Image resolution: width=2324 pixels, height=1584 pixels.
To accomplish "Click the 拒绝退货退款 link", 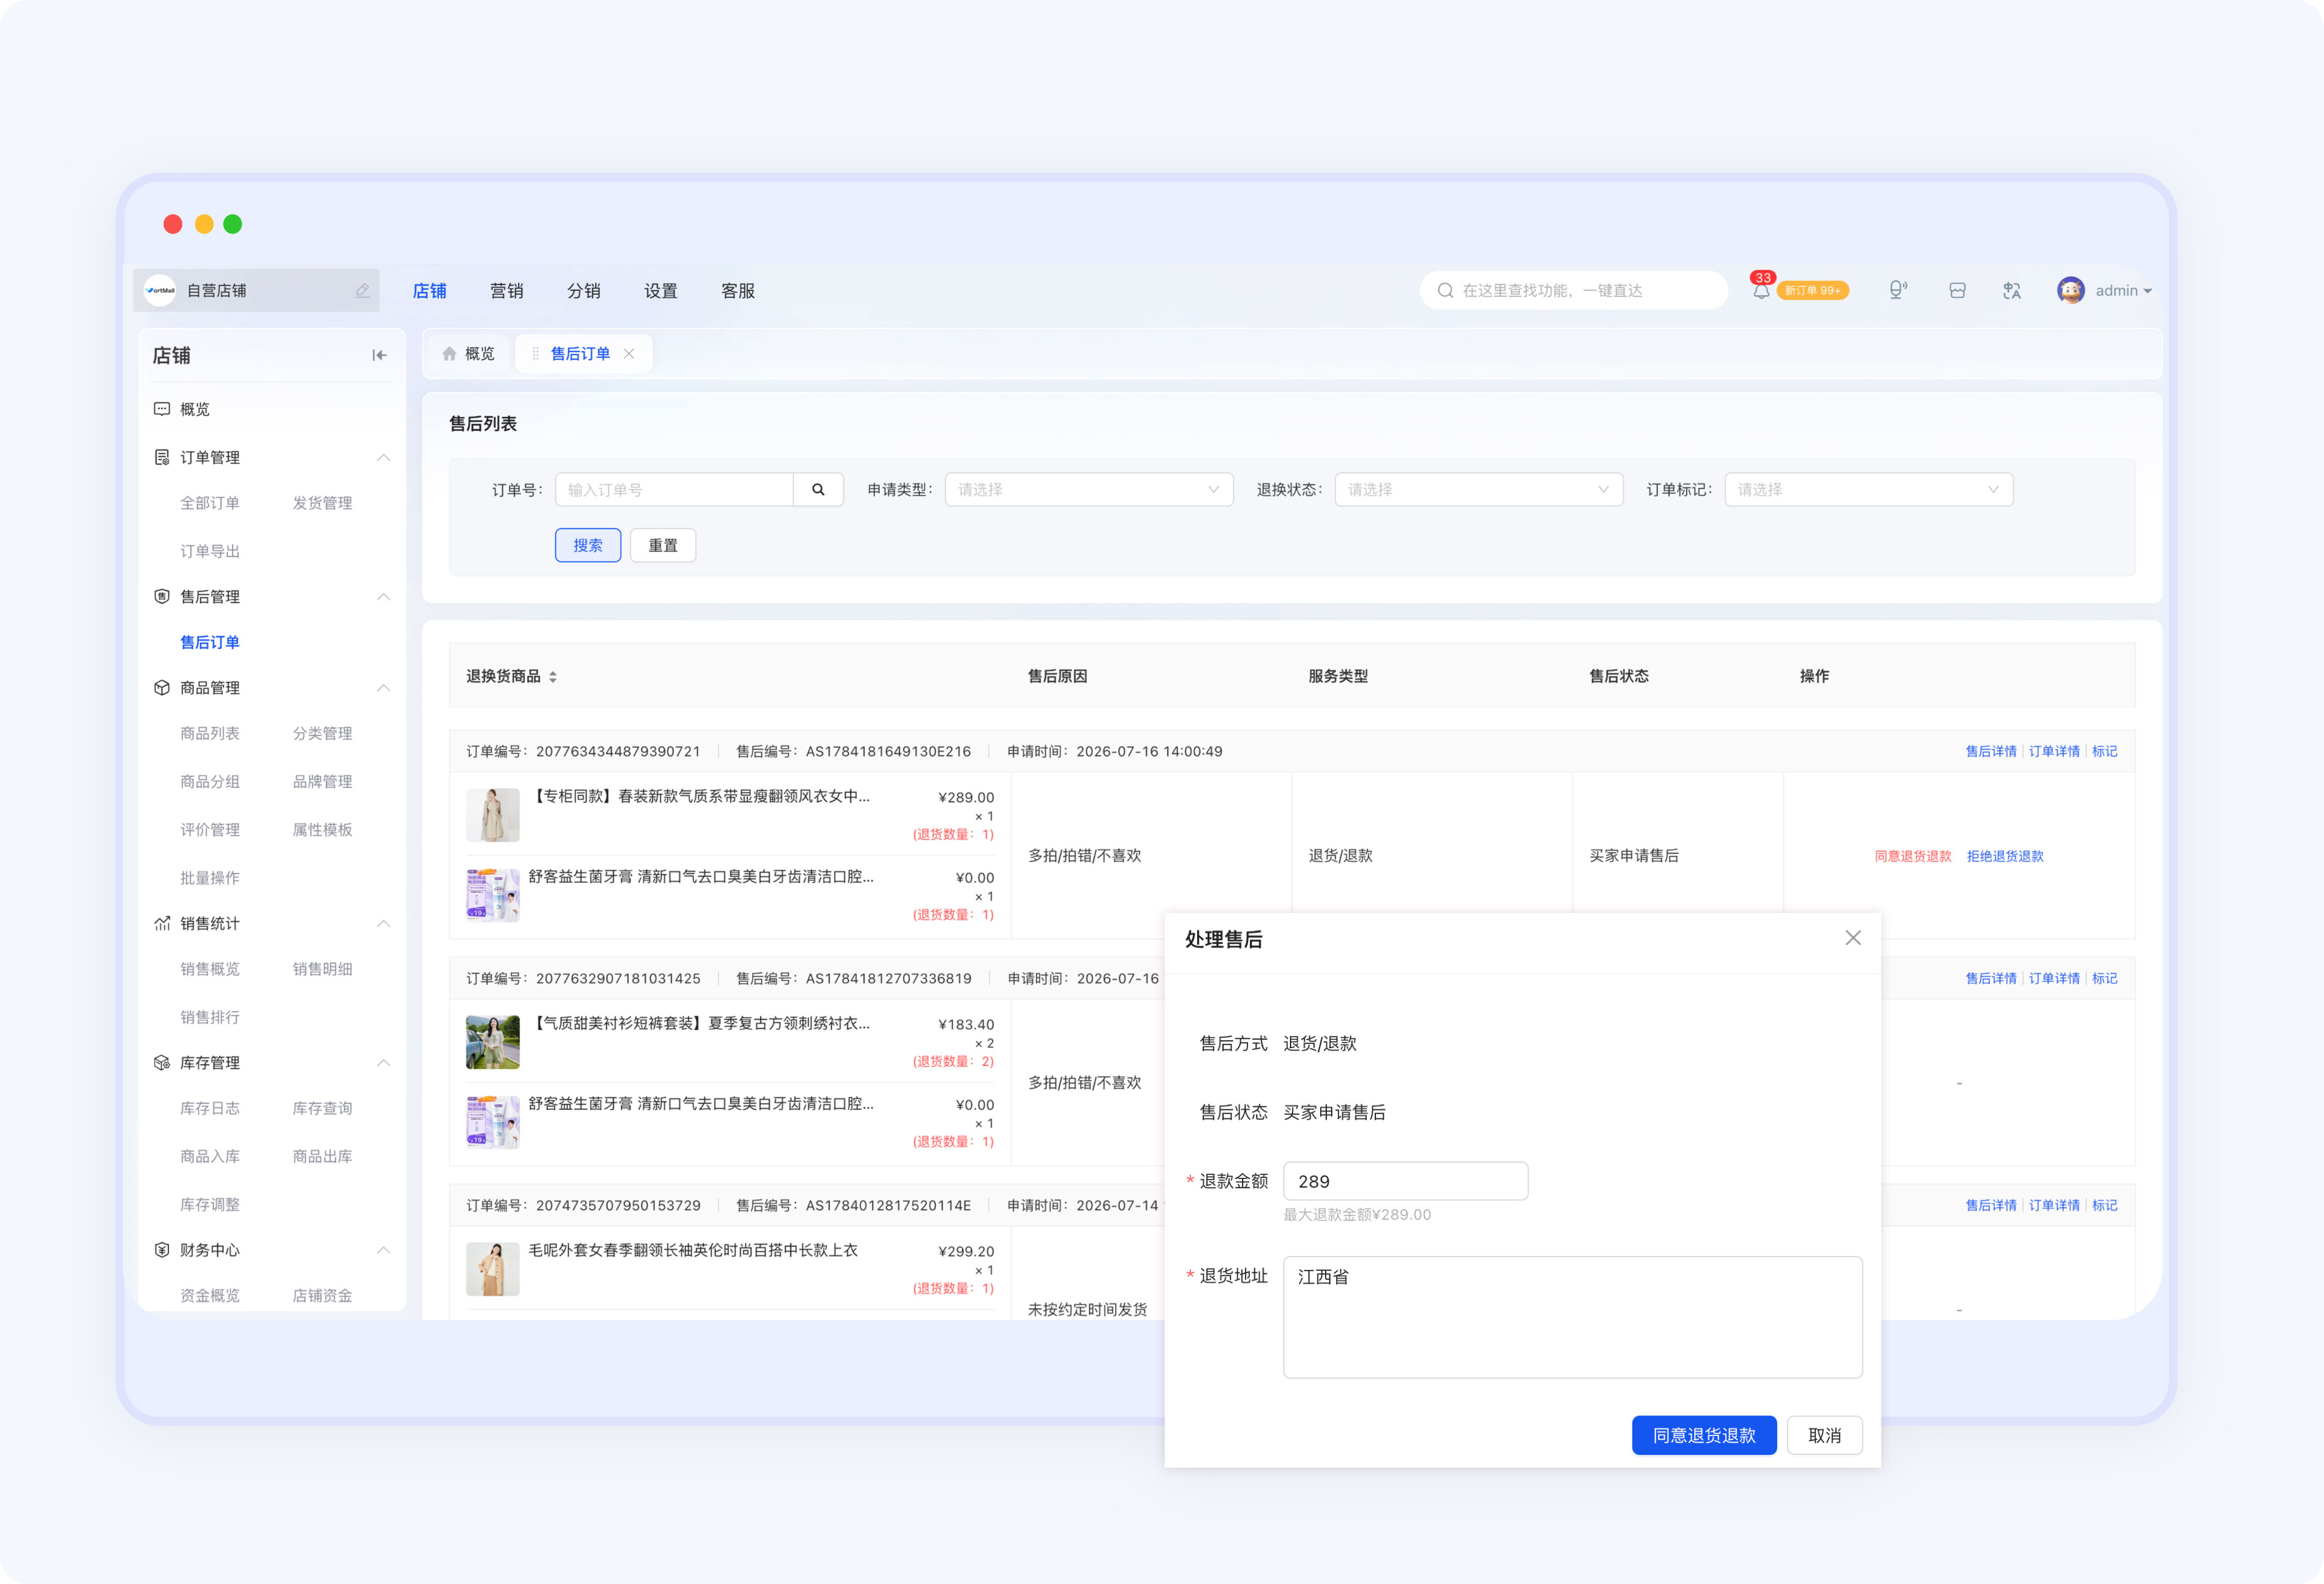I will (2004, 856).
